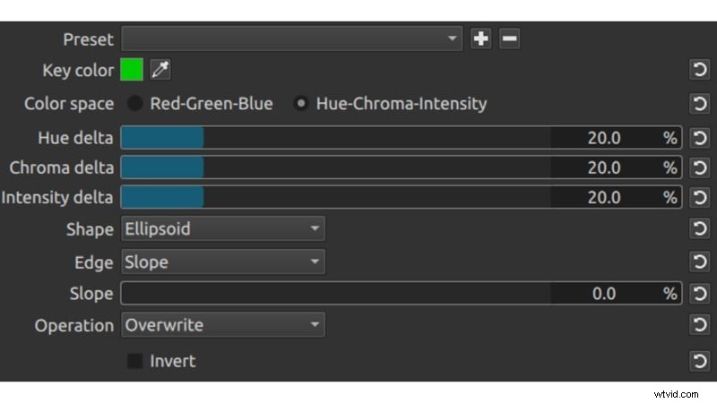Reset the Shape setting
The image size is (717, 403).
coord(700,229)
